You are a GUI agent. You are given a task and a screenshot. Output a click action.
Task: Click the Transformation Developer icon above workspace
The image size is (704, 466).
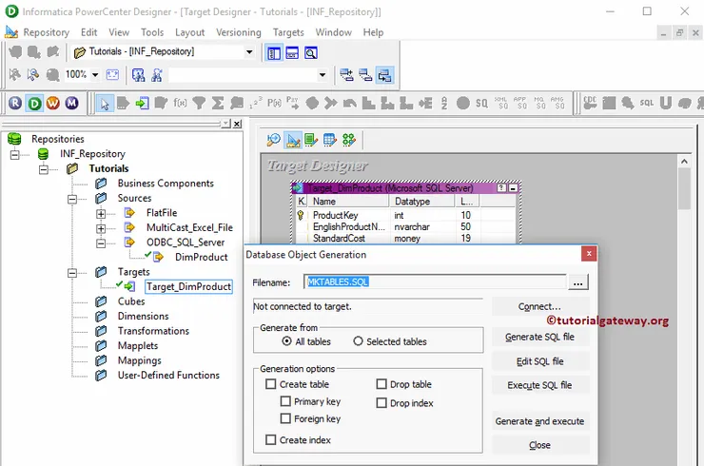coord(311,140)
